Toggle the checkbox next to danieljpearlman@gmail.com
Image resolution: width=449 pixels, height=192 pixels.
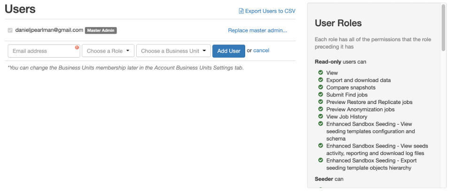(10, 30)
